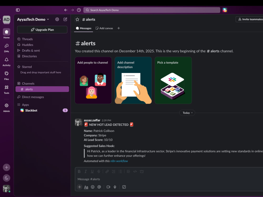Click the Message #alerts input field
This screenshot has width=263, height=197.
[169, 179]
